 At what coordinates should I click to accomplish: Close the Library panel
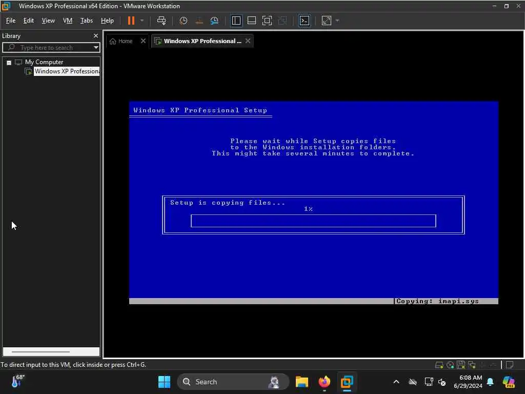coord(96,35)
